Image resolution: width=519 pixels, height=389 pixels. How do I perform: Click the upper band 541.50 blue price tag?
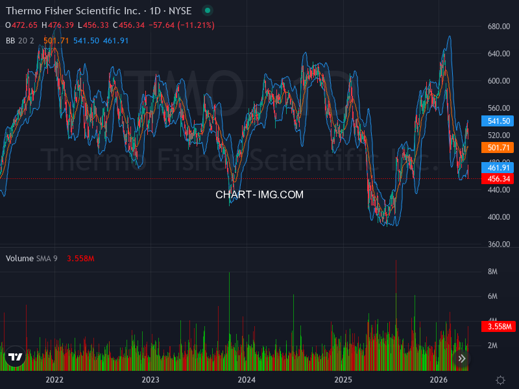pyautogui.click(x=496, y=121)
